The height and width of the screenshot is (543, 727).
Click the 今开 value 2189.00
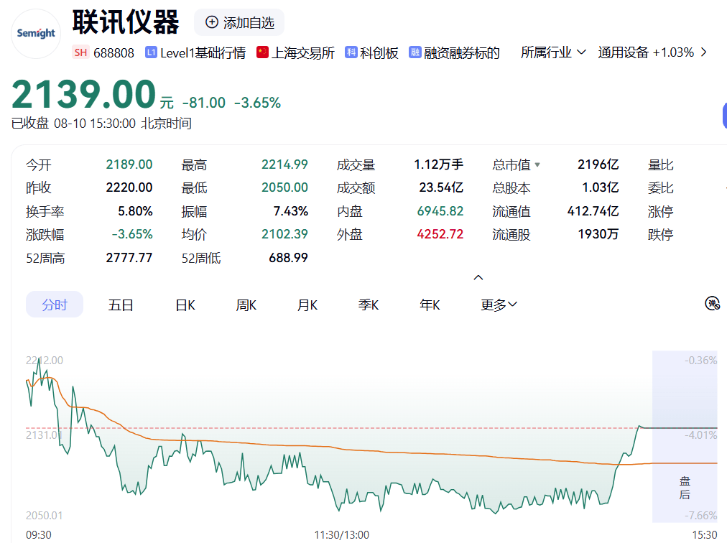click(x=129, y=164)
